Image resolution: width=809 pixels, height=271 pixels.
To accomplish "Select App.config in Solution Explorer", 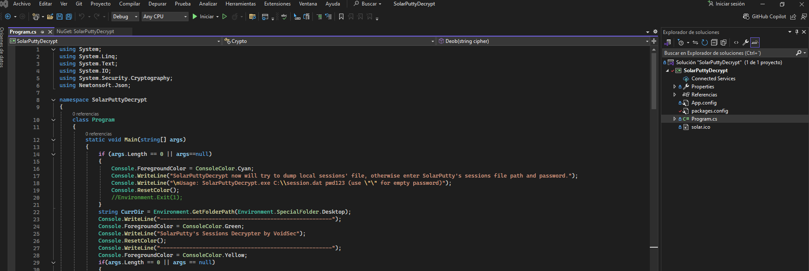I will tap(704, 103).
